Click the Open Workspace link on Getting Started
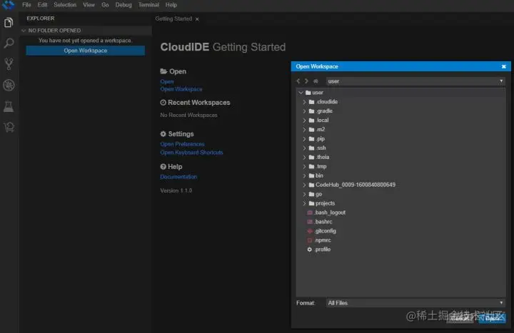The height and width of the screenshot is (333, 514). coord(181,89)
